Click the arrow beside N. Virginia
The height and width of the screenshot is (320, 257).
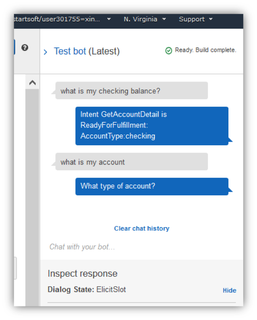tap(164, 19)
